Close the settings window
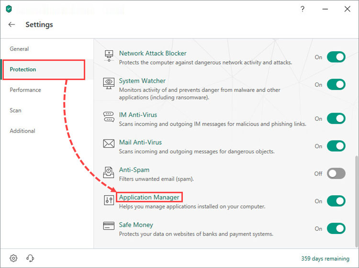The width and height of the screenshot is (359, 268). click(x=348, y=9)
